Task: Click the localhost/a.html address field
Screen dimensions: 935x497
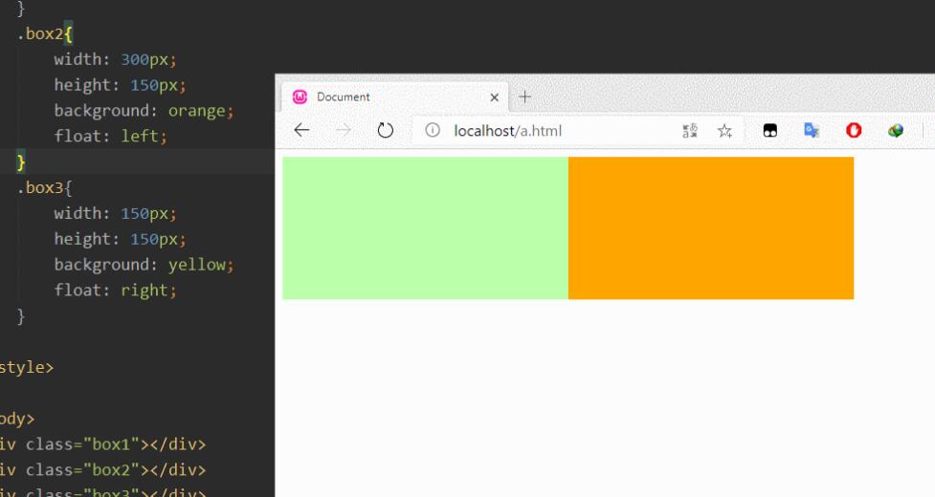Action: (x=555, y=130)
